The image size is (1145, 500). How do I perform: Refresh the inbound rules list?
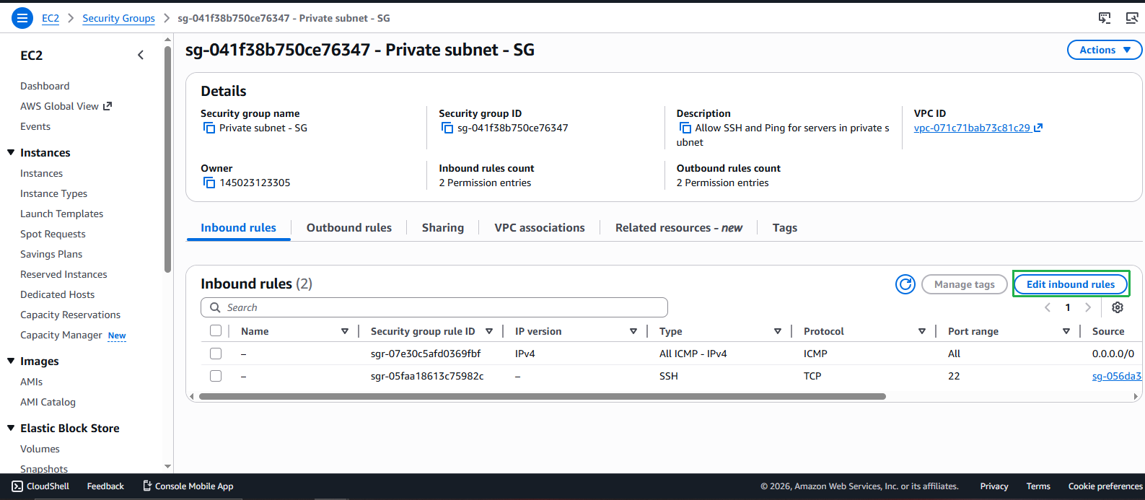point(905,284)
